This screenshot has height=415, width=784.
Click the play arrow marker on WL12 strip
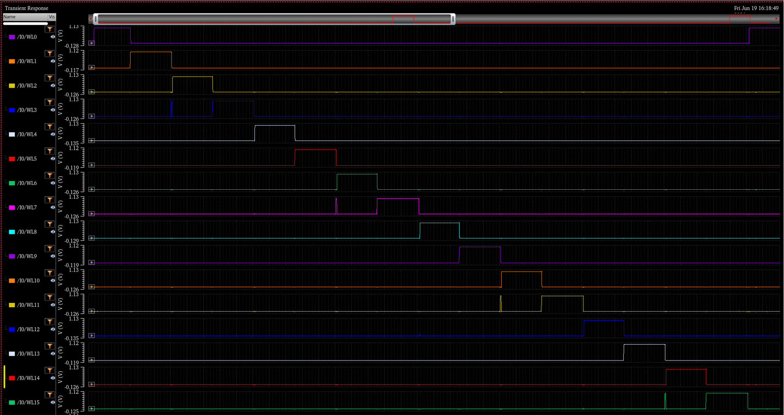(x=92, y=336)
